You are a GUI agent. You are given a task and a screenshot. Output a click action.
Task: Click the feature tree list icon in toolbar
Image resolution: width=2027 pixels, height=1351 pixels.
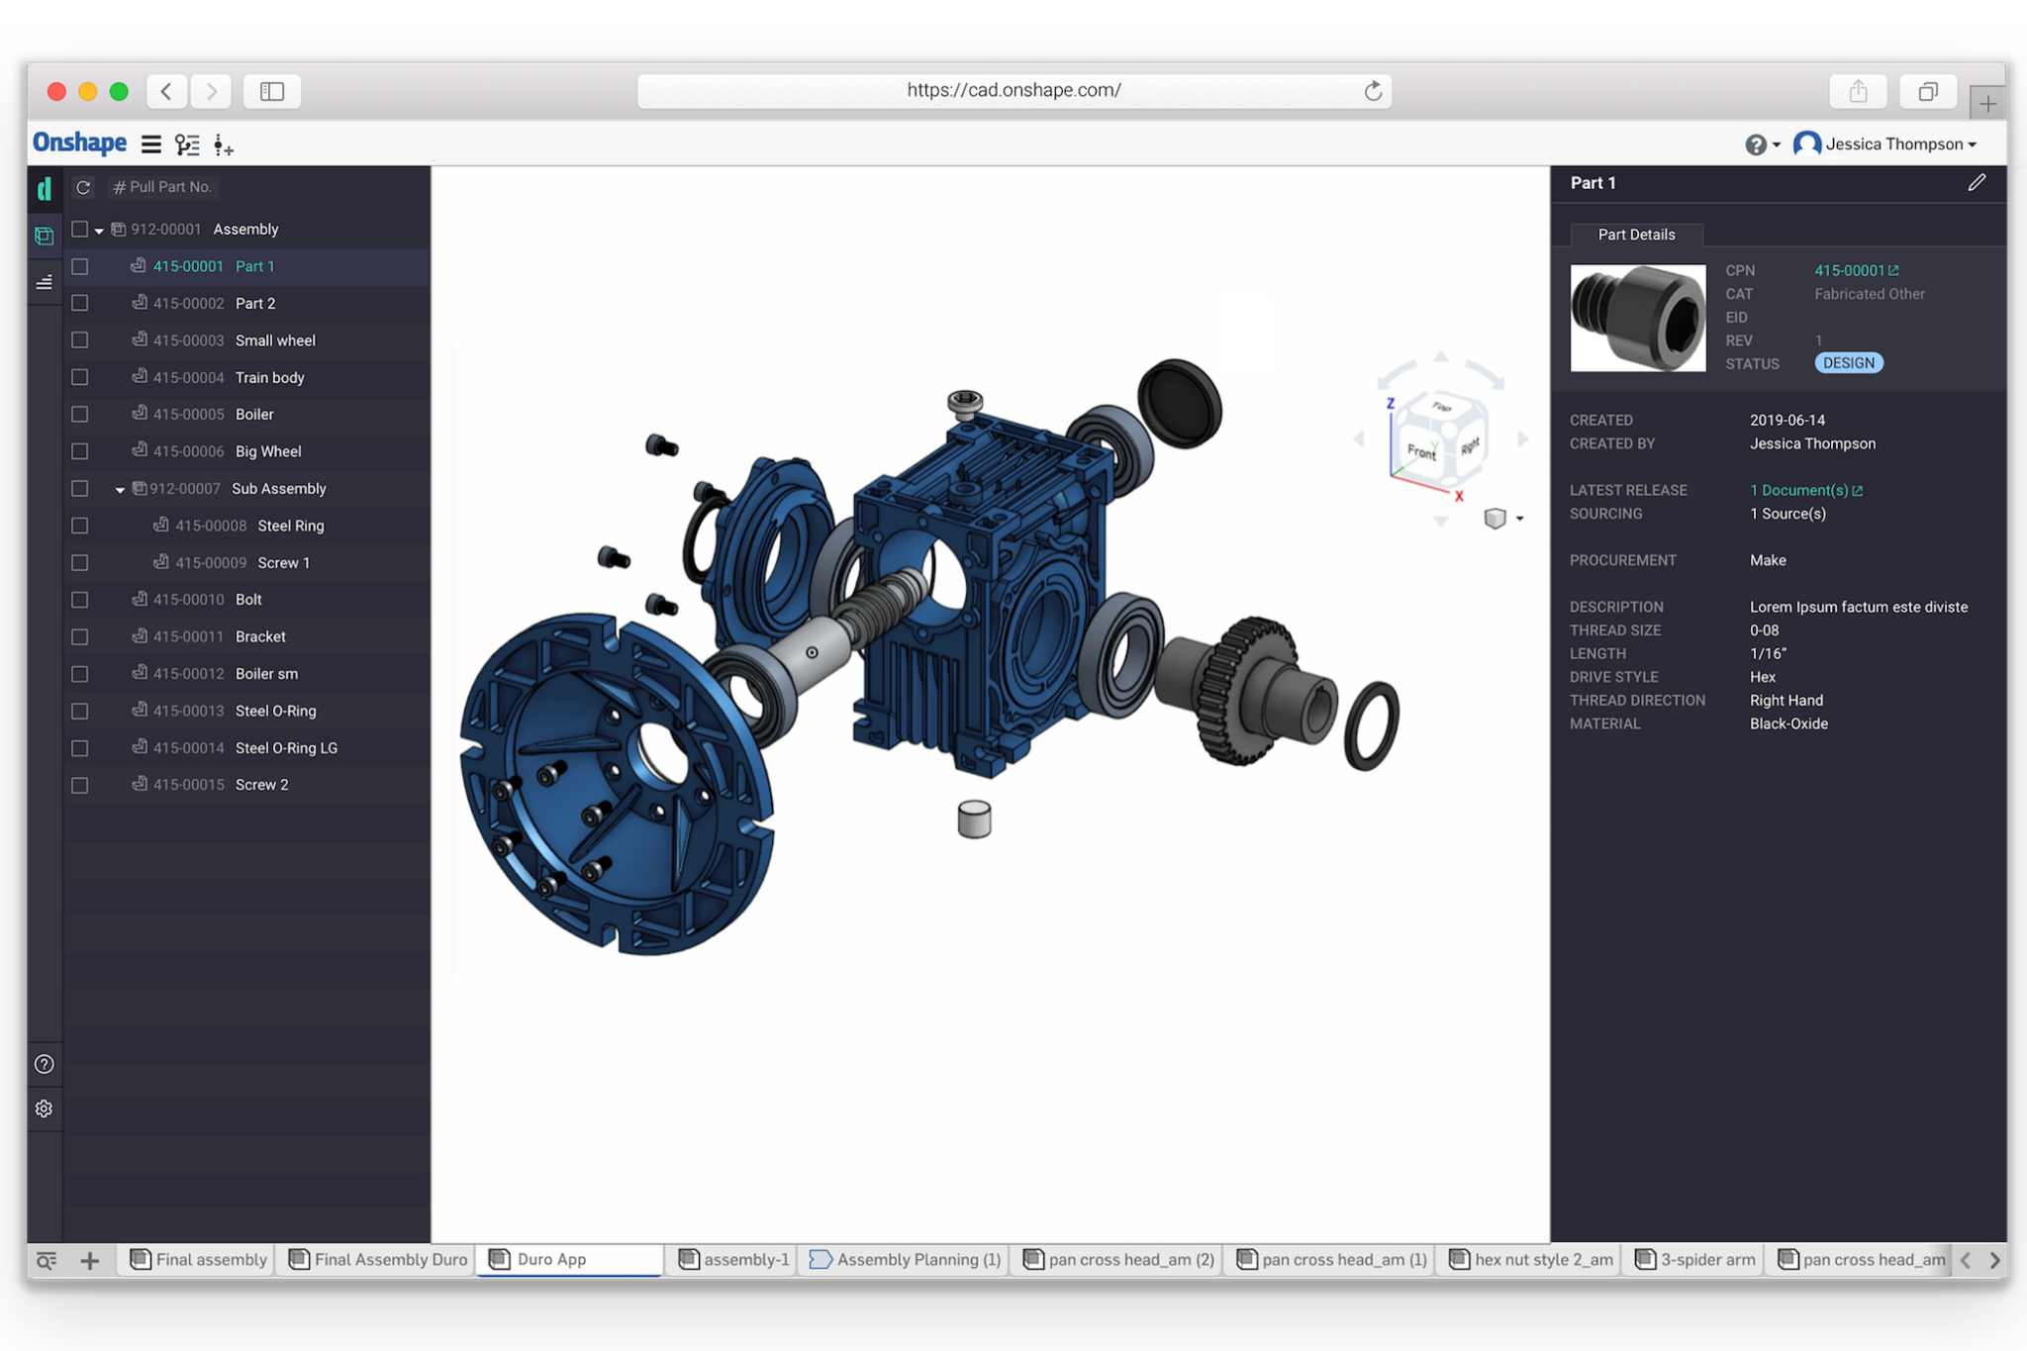[x=187, y=145]
